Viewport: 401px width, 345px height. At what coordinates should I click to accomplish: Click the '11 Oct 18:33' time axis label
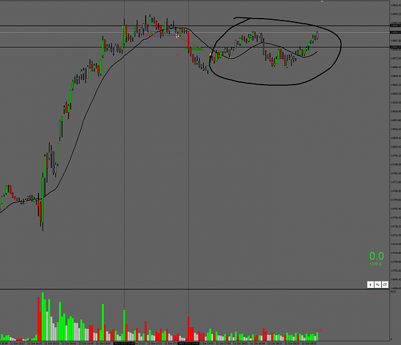point(309,344)
